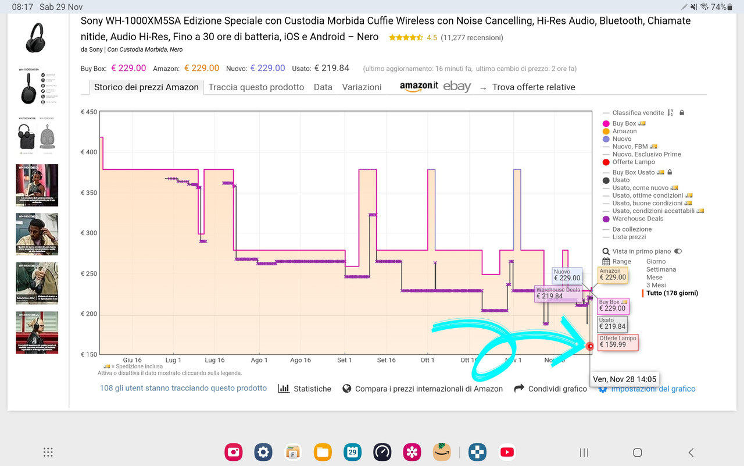
Task: Tap the home navigation button
Action: [x=637, y=452]
